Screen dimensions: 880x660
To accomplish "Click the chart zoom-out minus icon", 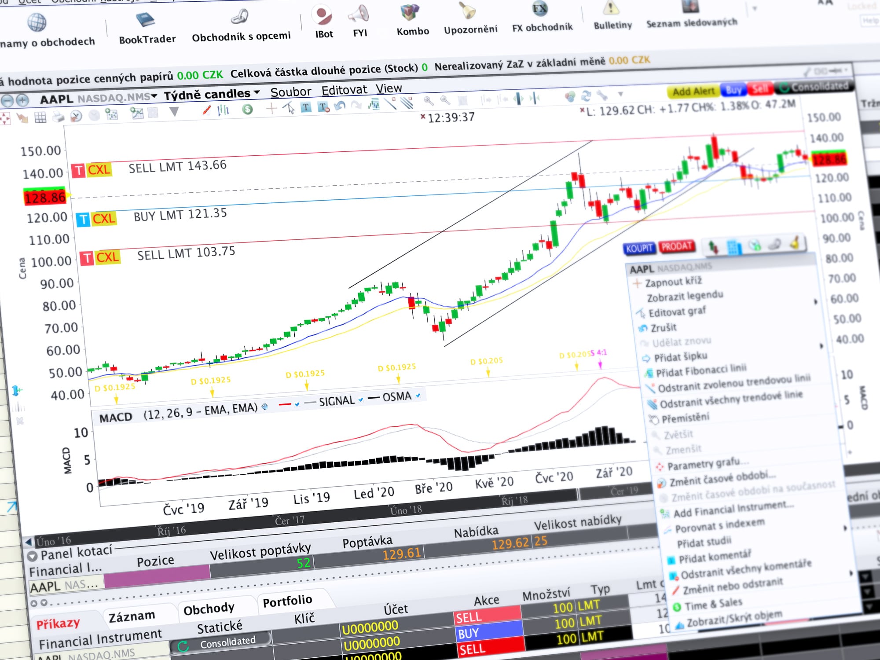I will [7, 101].
